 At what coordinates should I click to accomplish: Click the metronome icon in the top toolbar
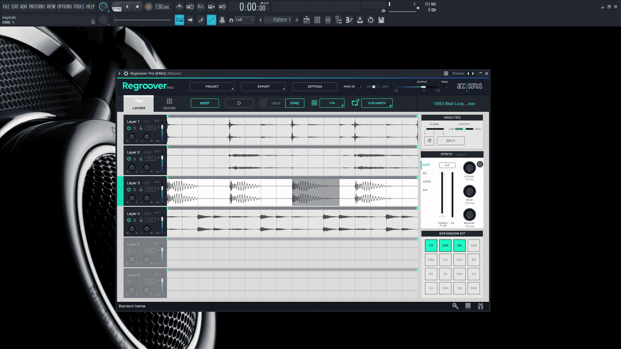[x=180, y=6]
